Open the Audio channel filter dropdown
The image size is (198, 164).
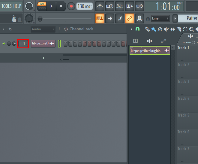pos(43,29)
